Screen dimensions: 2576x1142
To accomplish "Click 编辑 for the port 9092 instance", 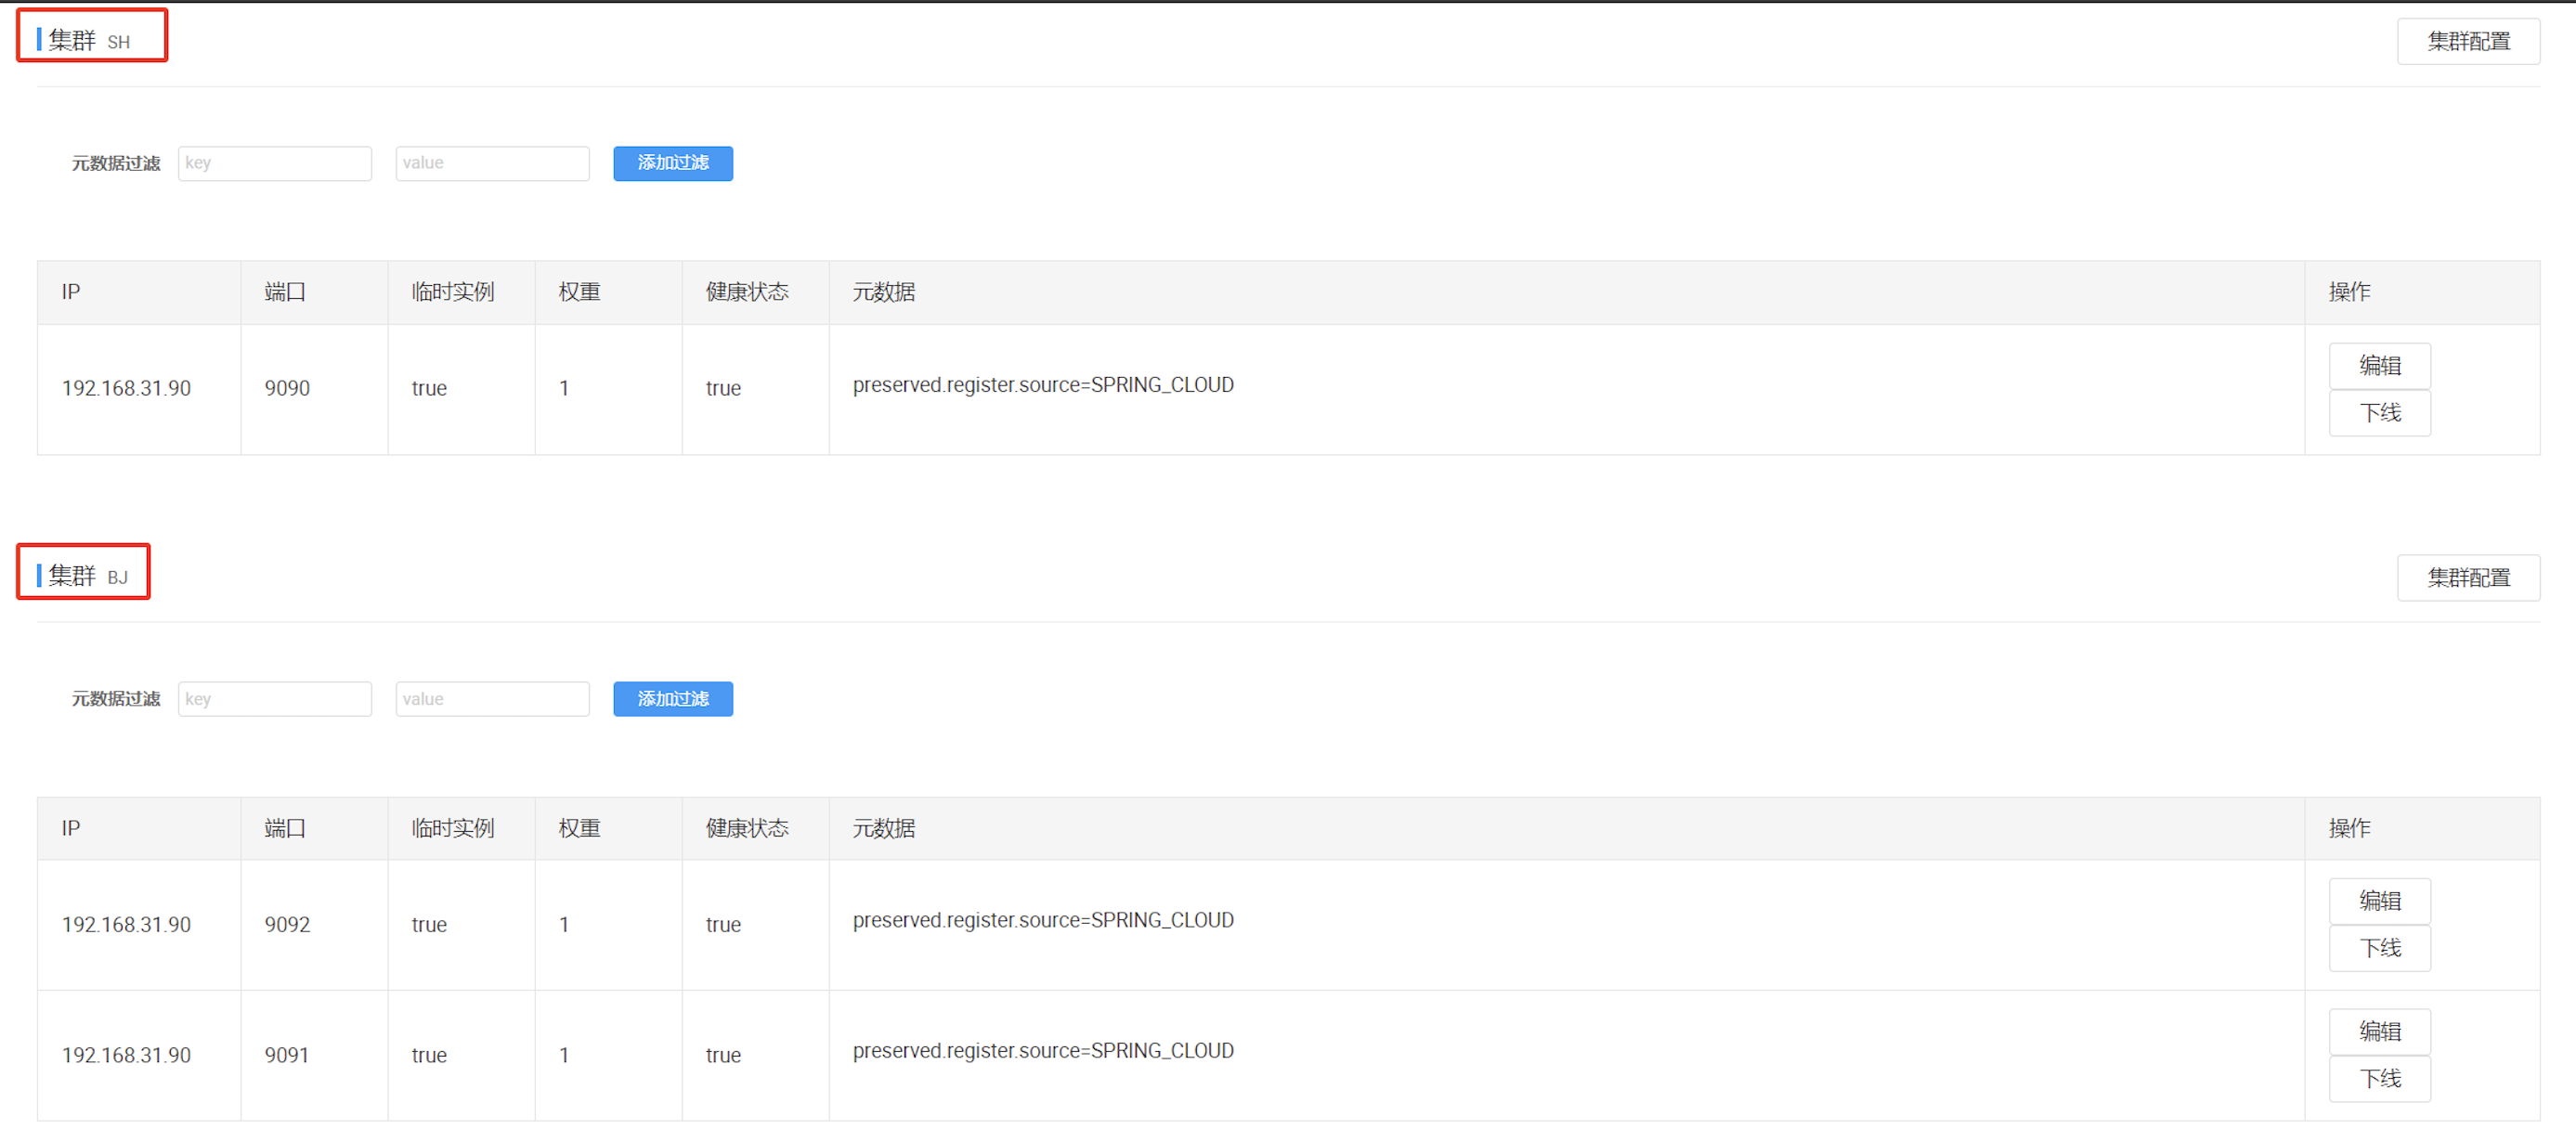I will tap(2380, 901).
